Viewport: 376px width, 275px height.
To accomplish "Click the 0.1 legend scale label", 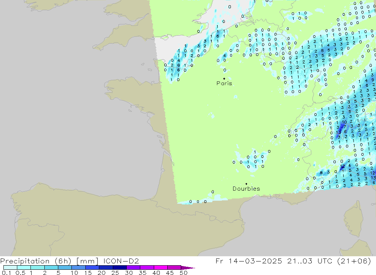I will [x=6, y=273].
